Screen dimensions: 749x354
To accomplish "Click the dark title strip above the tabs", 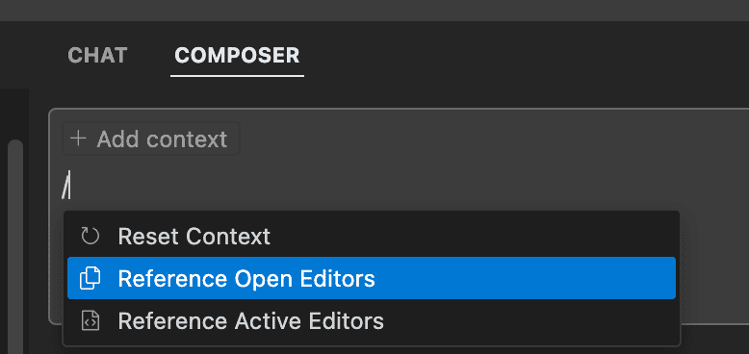I will click(374, 10).
